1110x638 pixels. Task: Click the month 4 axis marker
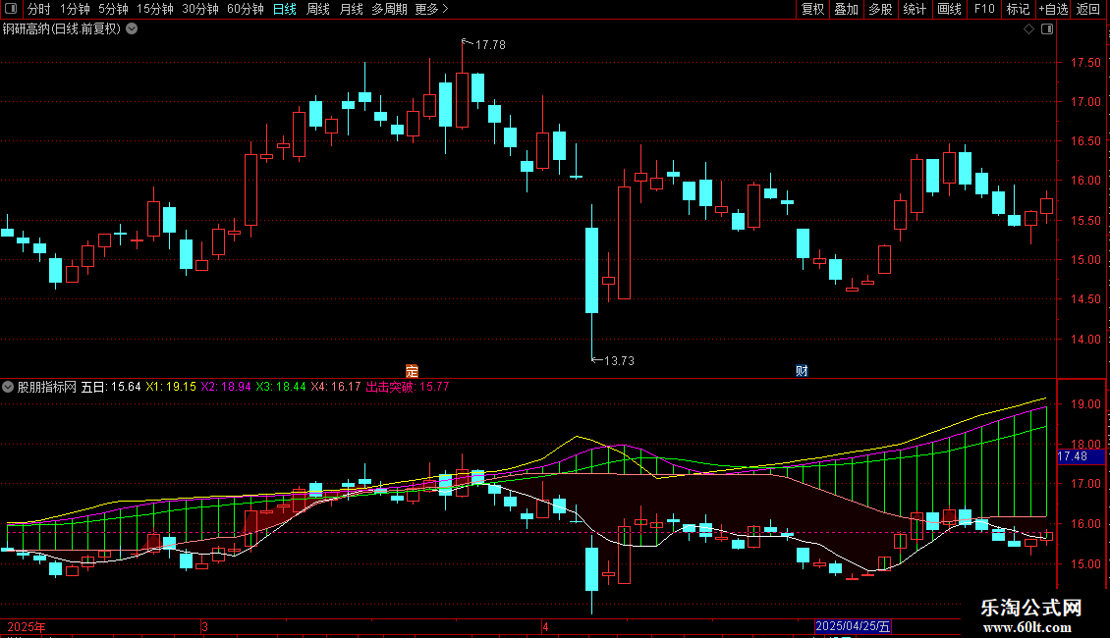[545, 627]
